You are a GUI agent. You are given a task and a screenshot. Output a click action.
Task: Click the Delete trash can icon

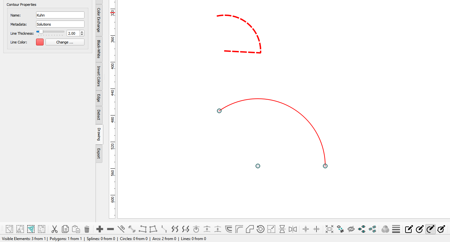click(87, 229)
